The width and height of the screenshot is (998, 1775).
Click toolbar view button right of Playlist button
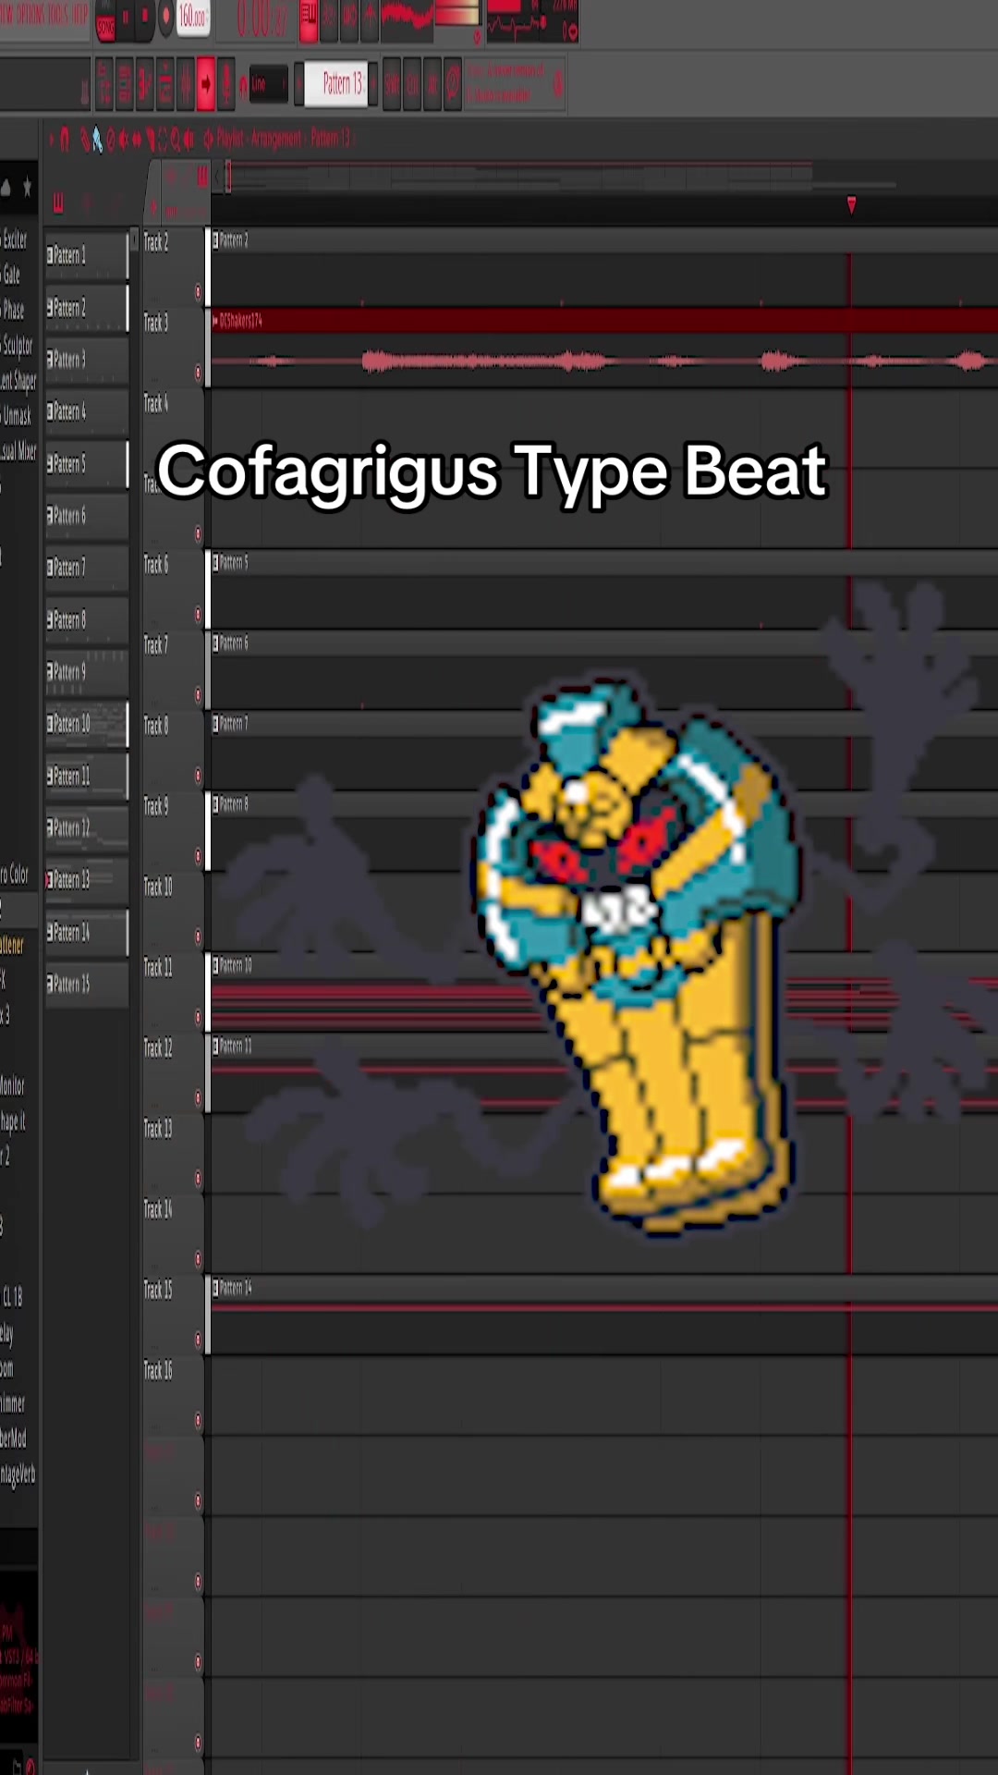[329, 20]
